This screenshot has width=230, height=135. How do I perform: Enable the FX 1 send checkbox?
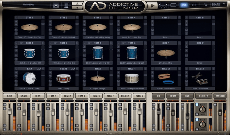coord(197,105)
